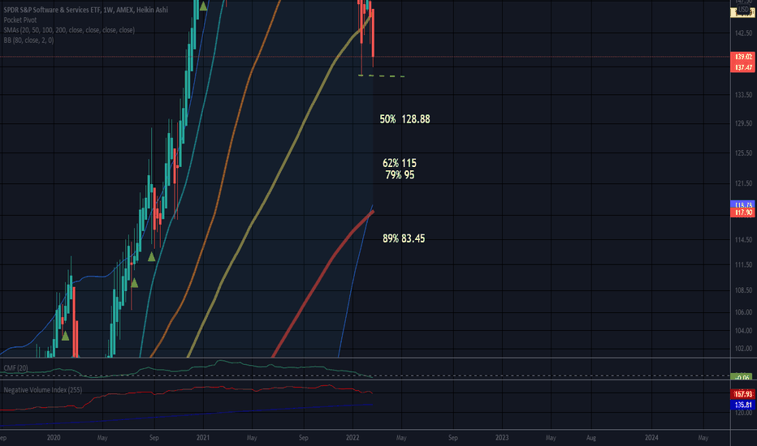Screen dimensions: 757x446
Task: Click the red 139.02 price tag
Action: tap(743, 57)
